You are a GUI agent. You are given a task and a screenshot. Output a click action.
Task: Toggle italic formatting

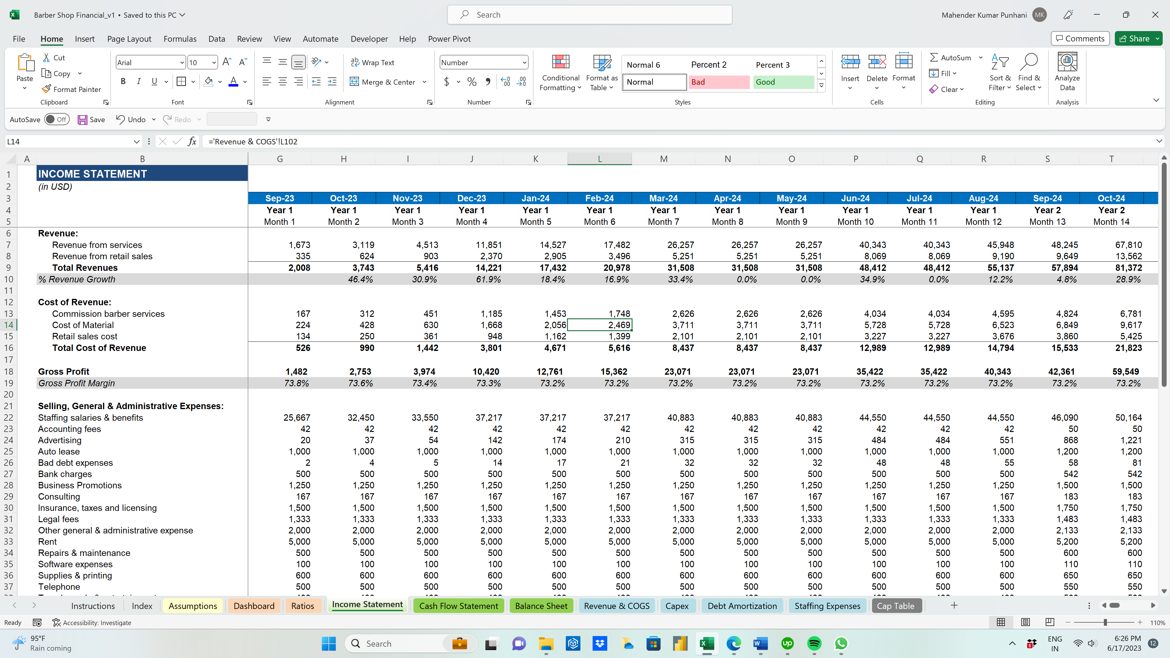tap(139, 81)
